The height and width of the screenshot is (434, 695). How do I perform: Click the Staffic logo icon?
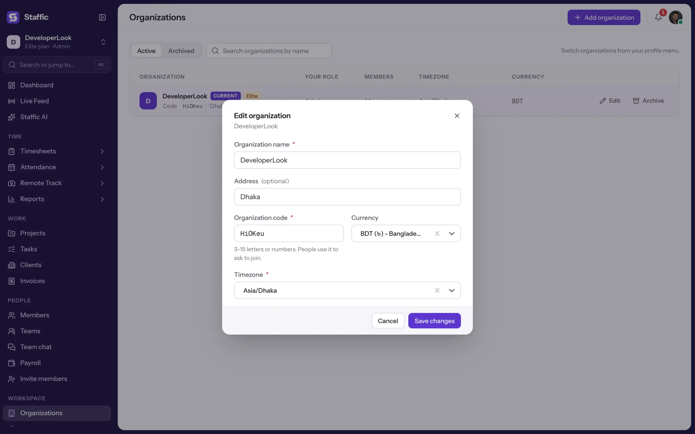(x=13, y=17)
